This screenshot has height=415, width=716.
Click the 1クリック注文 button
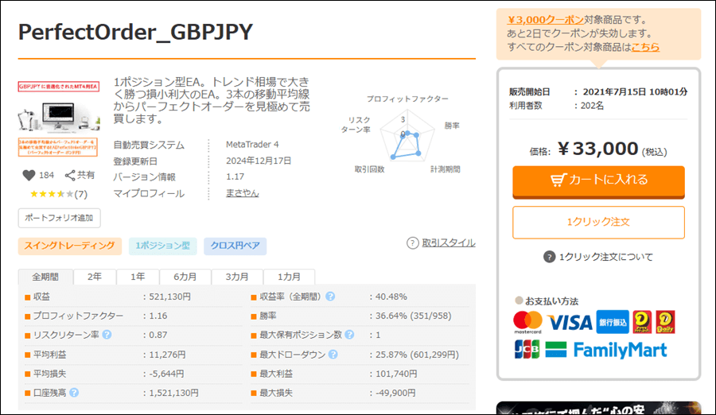click(x=598, y=223)
